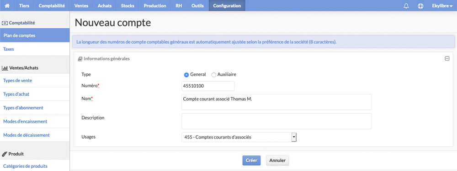Viewport: 457px width, 171px height.
Task: Click the Comptabilité sidebar section header
Action: pyautogui.click(x=19, y=23)
